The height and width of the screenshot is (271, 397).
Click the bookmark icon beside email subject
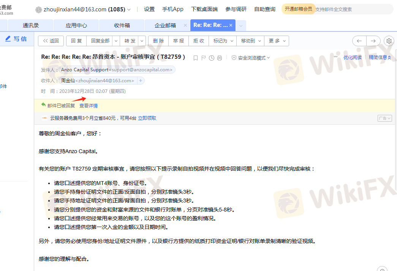(196, 58)
